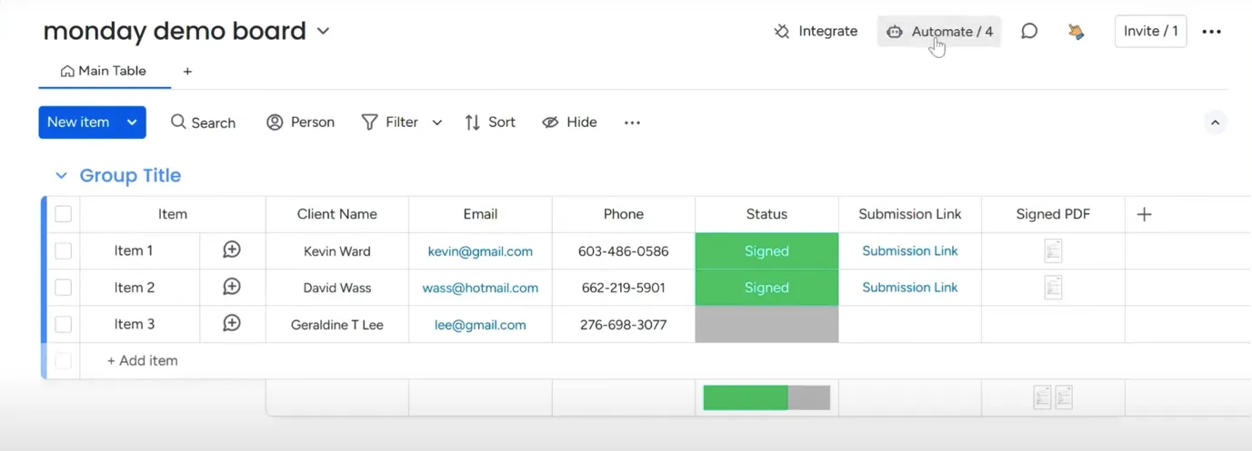Click the Invite / 1 button

pos(1150,31)
